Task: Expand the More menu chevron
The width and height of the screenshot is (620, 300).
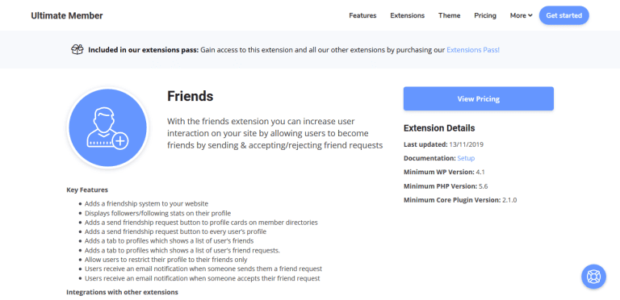Action: coord(530,16)
